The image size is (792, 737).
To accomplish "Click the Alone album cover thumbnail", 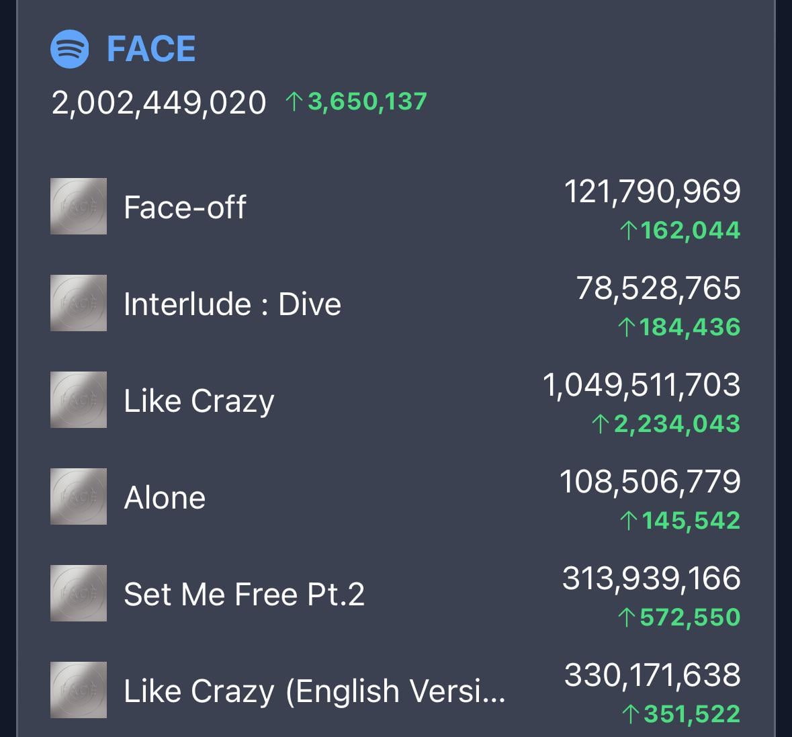I will [79, 496].
